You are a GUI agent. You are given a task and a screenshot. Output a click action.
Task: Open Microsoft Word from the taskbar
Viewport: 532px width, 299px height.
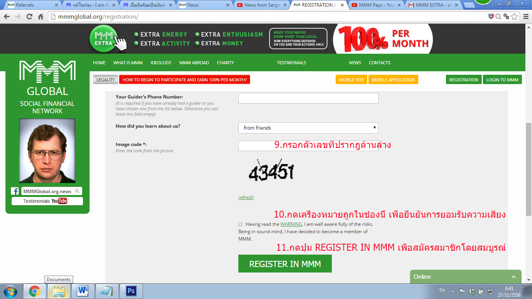coord(83,291)
